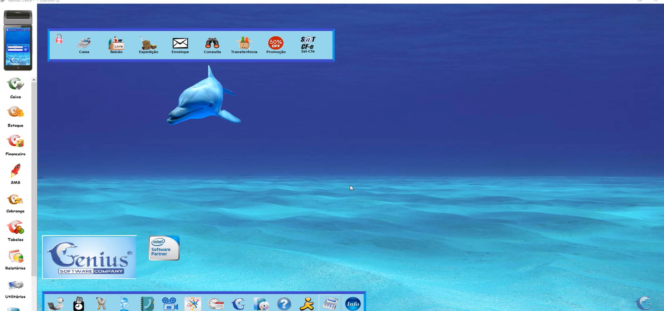
Task: Click the Intel Software Partner badge
Action: [x=164, y=248]
